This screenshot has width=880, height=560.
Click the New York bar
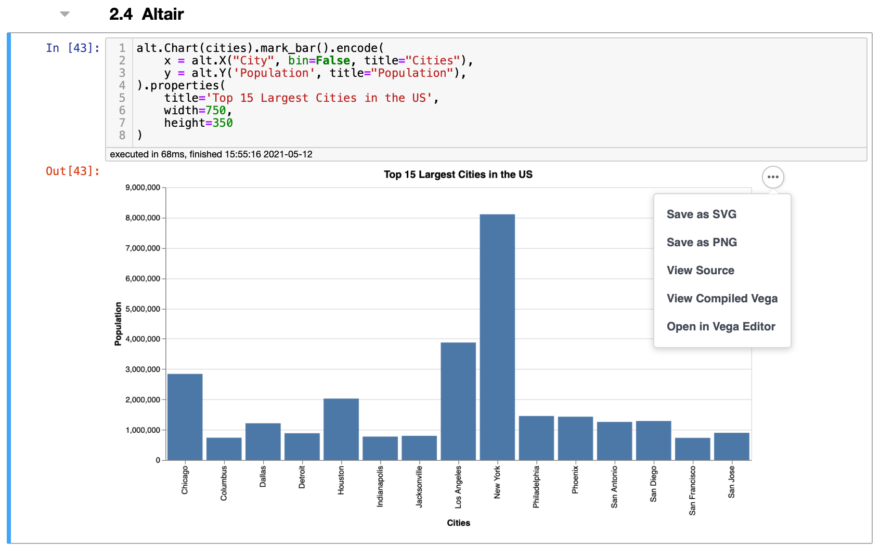coord(497,337)
